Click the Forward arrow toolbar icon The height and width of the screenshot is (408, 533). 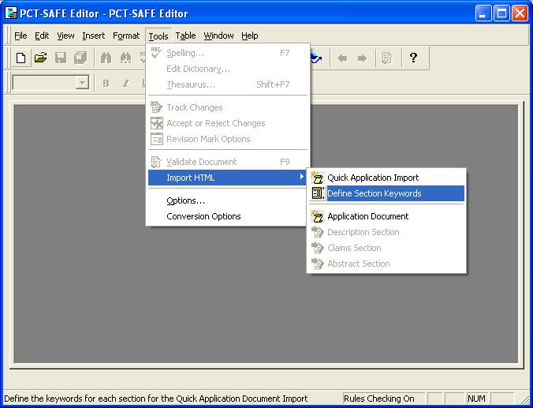tap(362, 58)
